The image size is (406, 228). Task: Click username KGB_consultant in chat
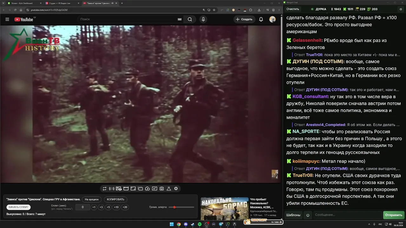coord(310,97)
